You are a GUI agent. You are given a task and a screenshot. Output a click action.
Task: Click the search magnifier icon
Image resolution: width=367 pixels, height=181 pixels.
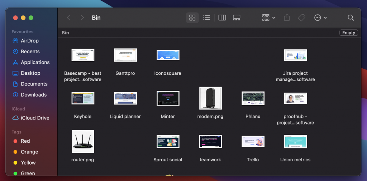pos(351,18)
